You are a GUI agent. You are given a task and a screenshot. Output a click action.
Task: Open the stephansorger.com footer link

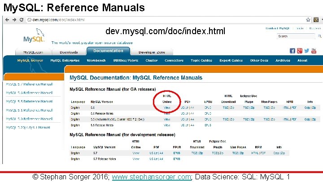point(152,177)
